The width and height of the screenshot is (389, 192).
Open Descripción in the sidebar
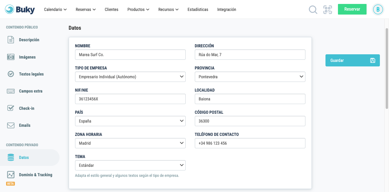[x=29, y=40]
